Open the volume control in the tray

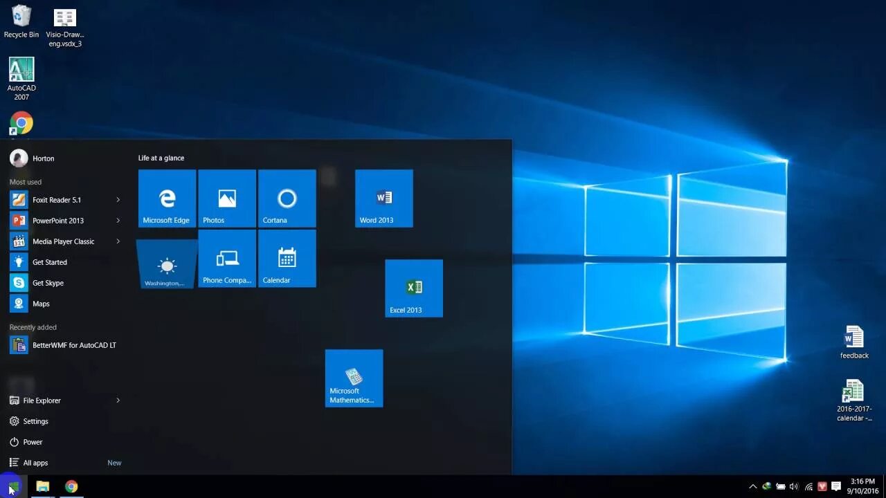coord(794,486)
